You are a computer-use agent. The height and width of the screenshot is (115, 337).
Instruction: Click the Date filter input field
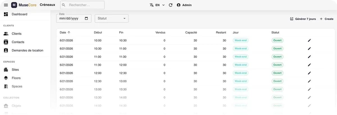[74, 18]
